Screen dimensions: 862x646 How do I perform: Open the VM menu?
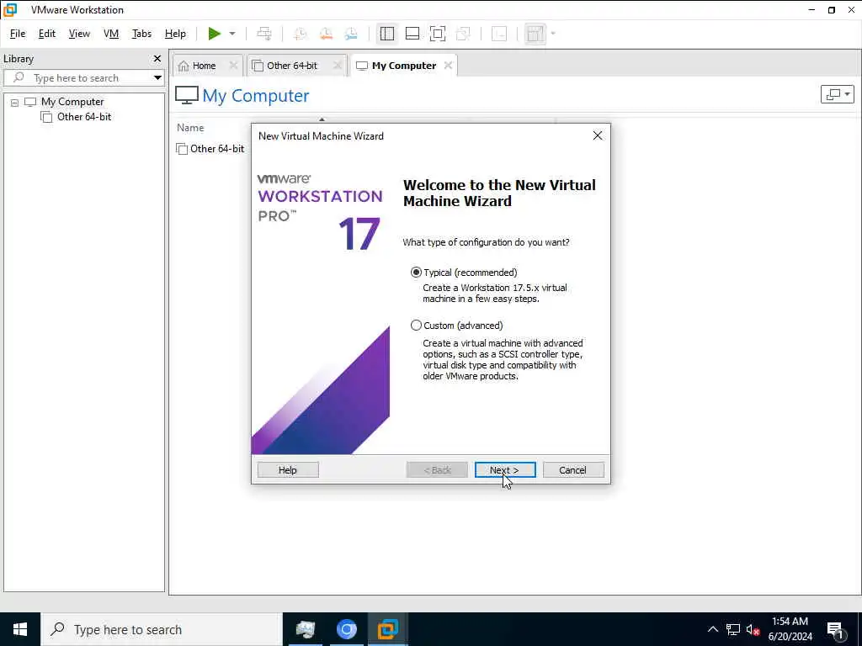coord(111,34)
